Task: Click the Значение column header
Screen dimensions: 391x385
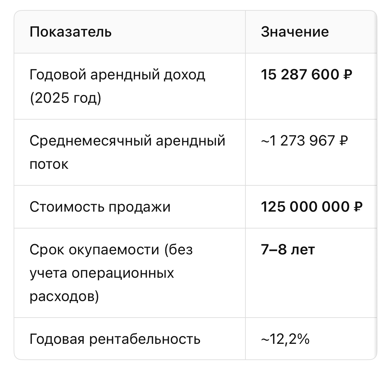Action: (295, 32)
